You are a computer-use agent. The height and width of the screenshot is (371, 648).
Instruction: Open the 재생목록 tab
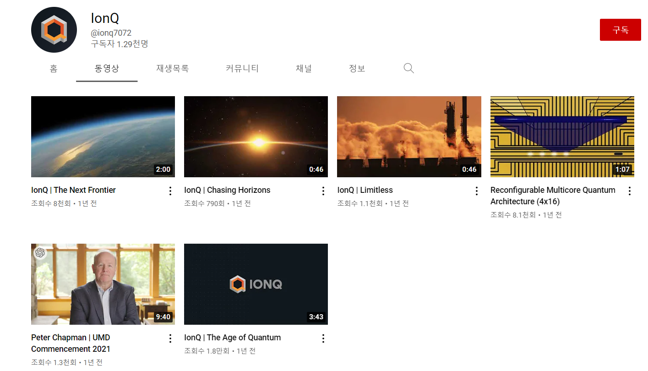pos(172,69)
